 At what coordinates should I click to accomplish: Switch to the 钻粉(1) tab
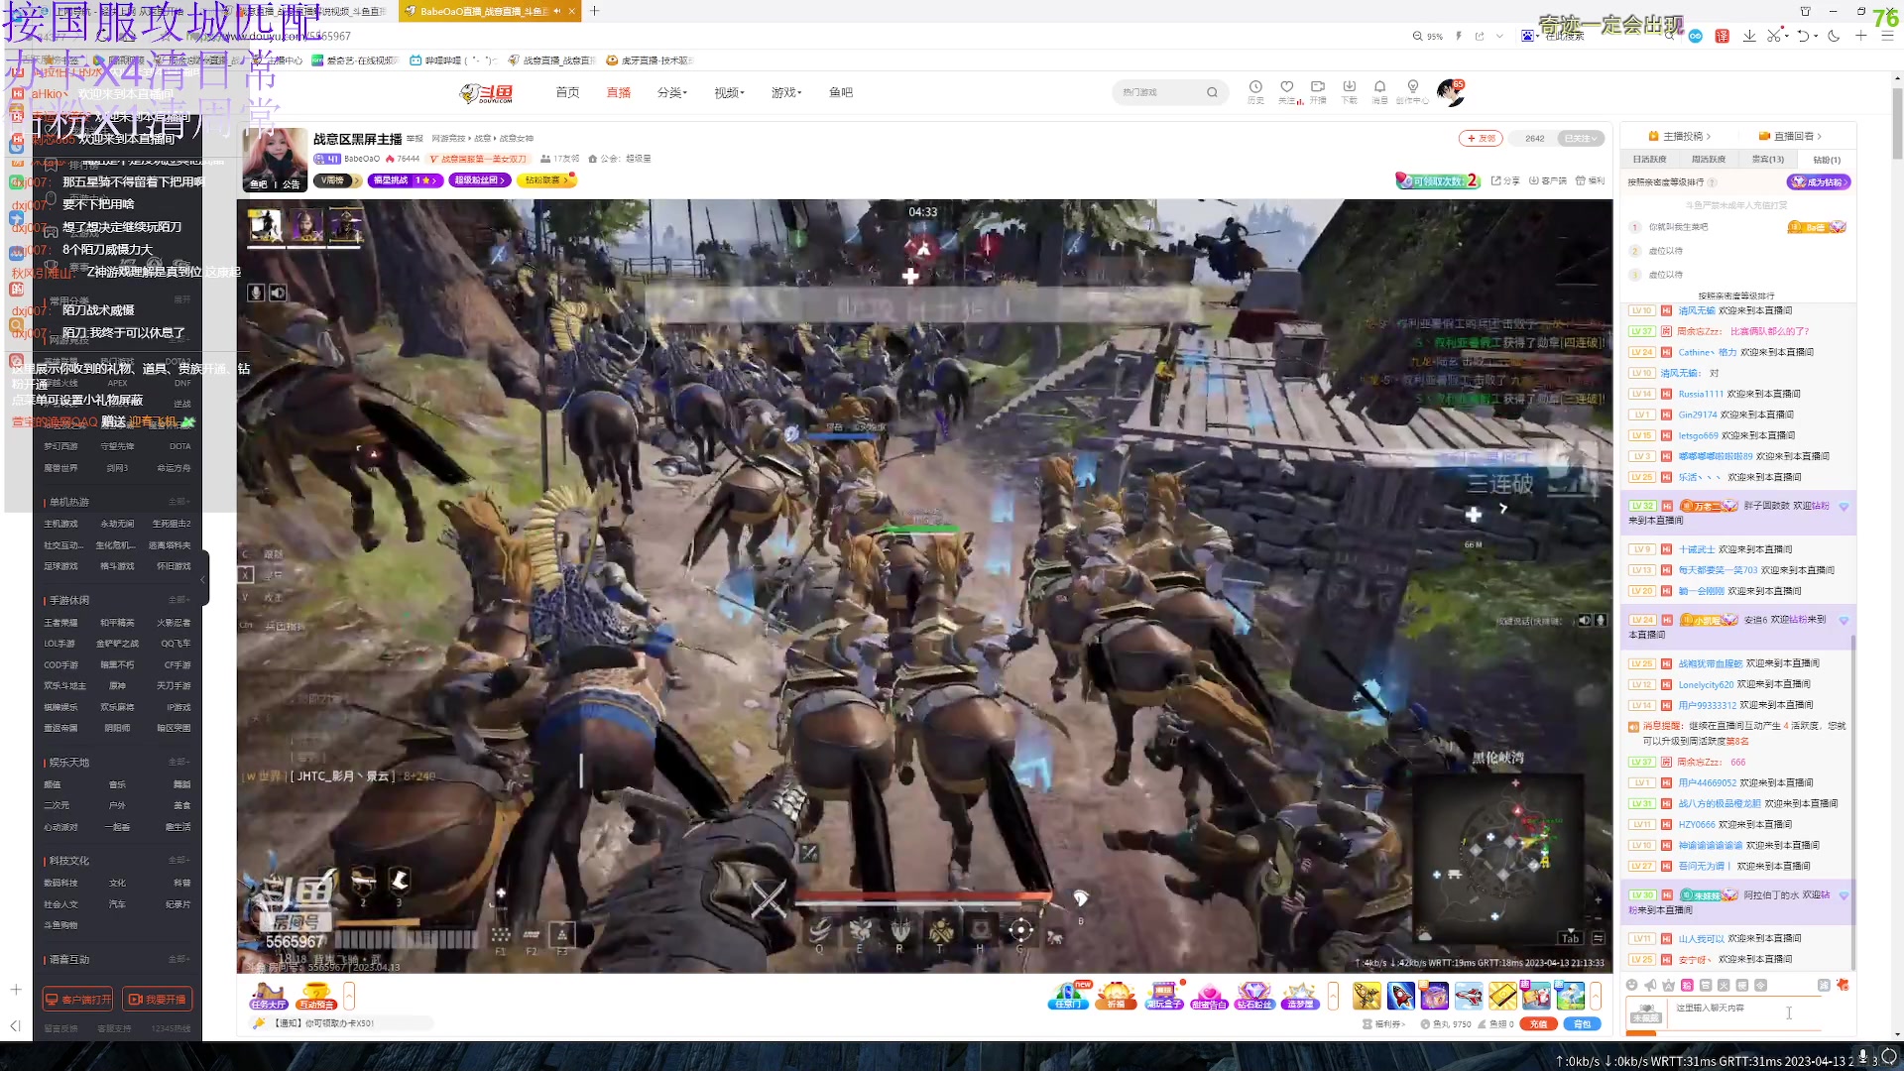tap(1827, 159)
